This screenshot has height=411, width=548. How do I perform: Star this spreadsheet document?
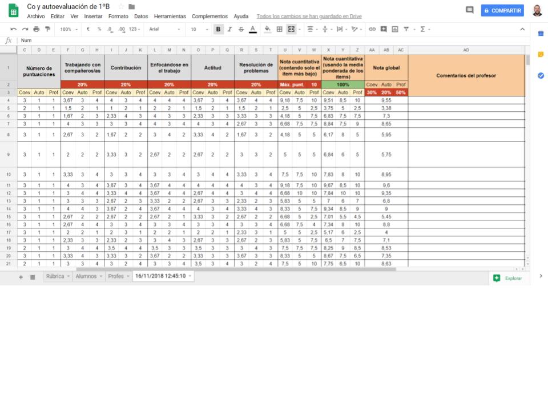coord(121,7)
